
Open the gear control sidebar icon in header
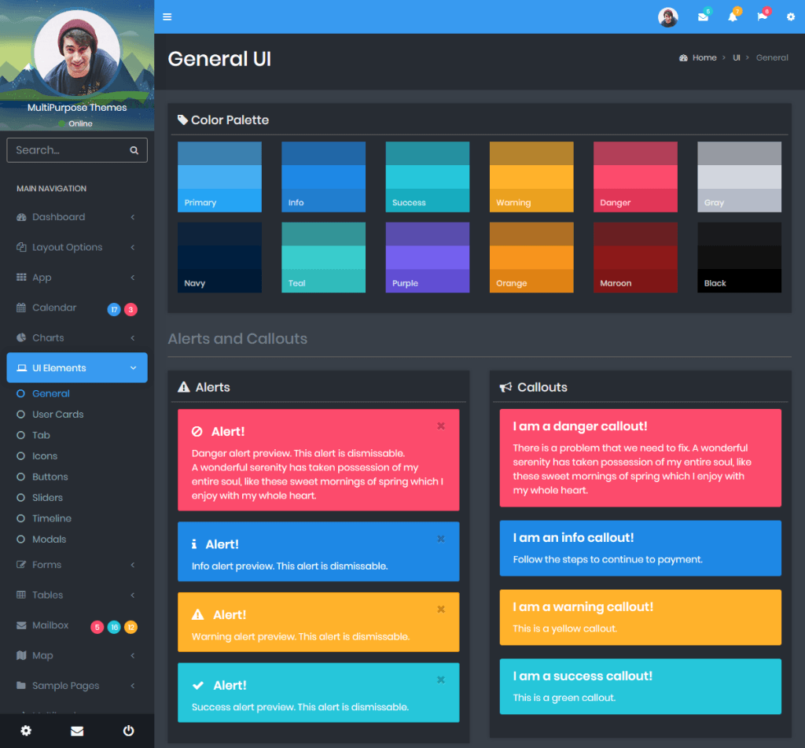click(791, 17)
